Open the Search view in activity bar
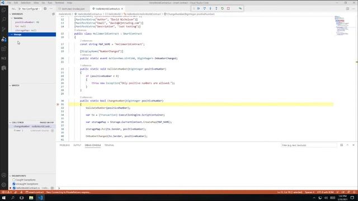The image size is (358, 201). pyautogui.click(x=4, y=20)
